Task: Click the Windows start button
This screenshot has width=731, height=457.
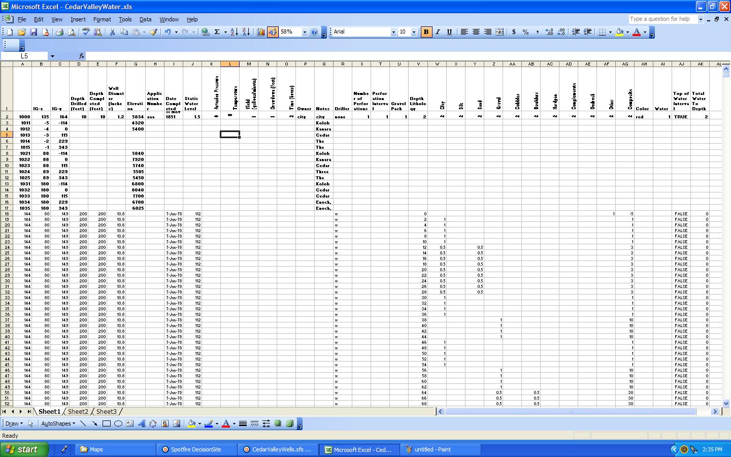Action: tap(24, 449)
